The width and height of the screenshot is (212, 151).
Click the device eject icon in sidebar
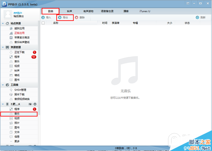[35, 104]
